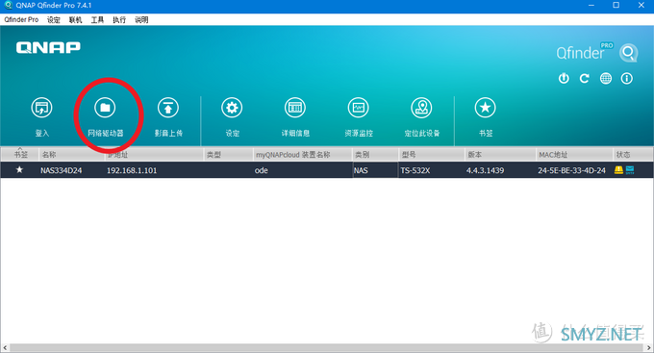The image size is (654, 353).
Task: Open the 说明 help menu
Action: coord(141,19)
